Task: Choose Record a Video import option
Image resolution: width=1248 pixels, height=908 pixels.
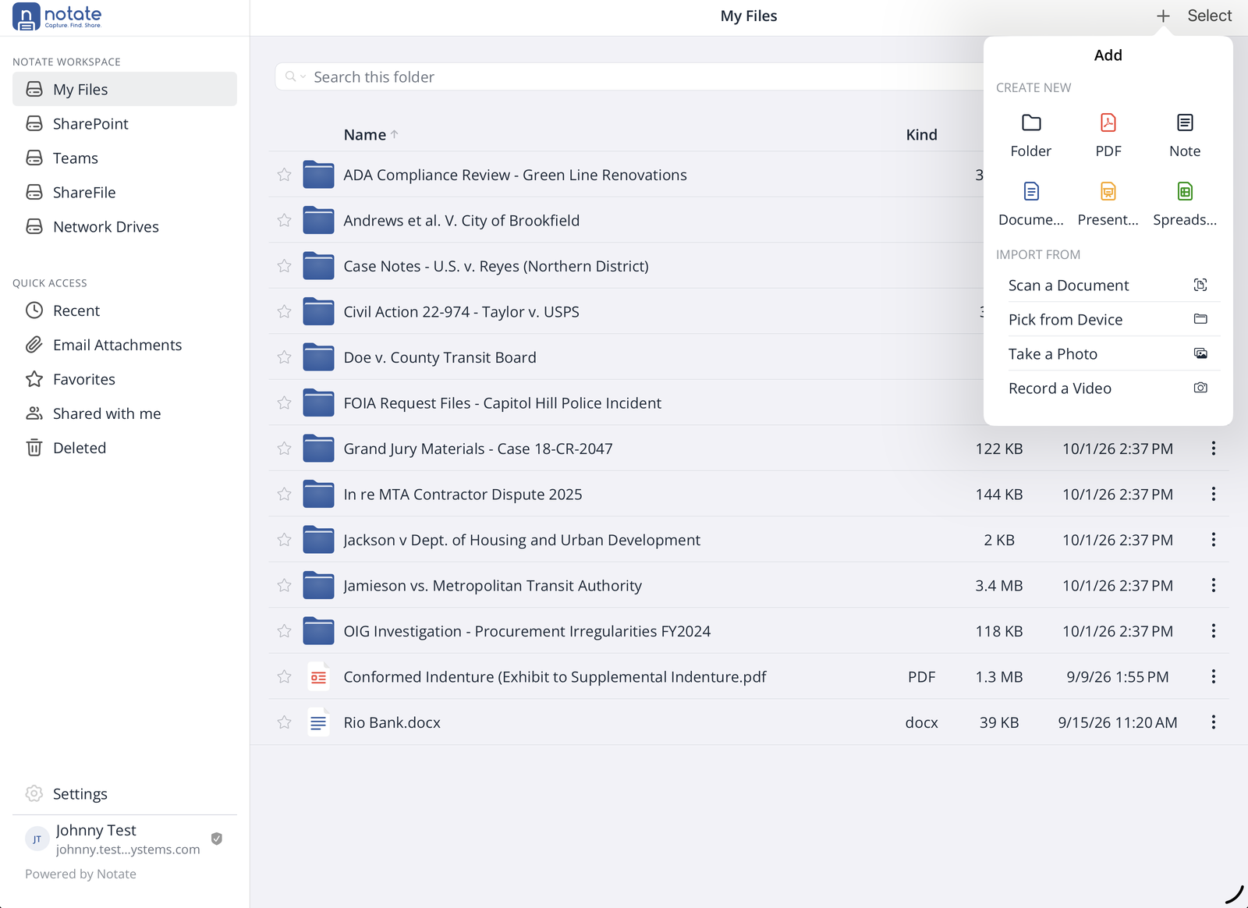Action: click(x=1108, y=388)
